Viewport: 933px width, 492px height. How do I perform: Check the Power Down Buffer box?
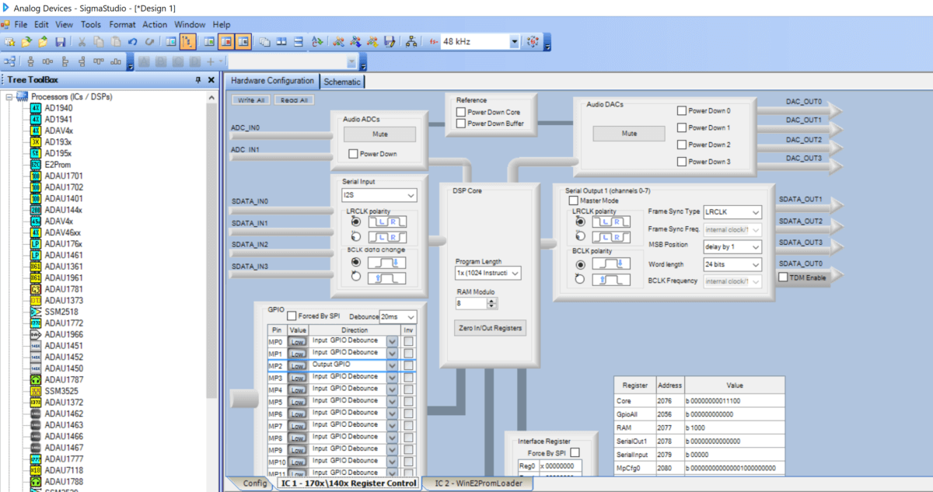pos(460,123)
